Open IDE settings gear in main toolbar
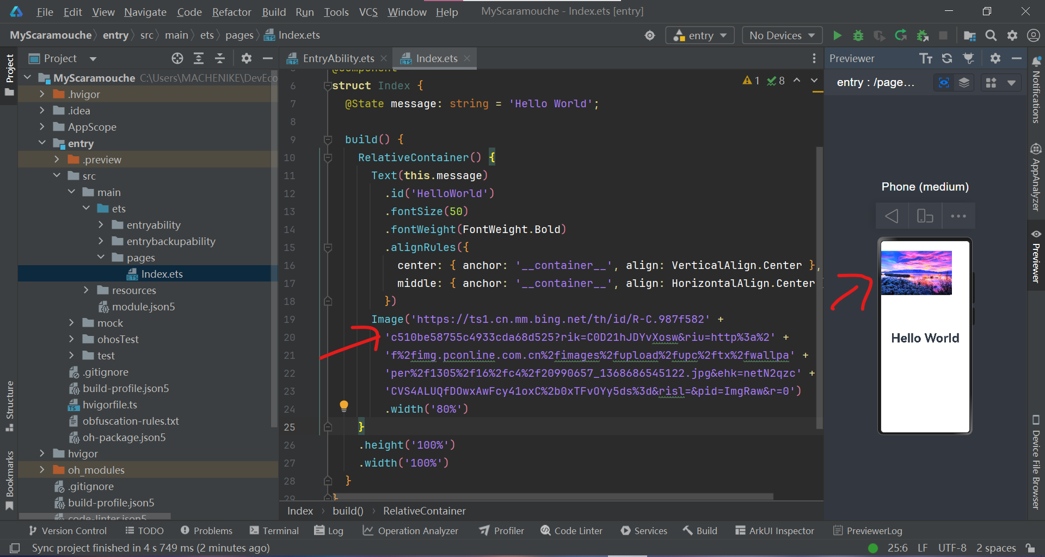 [1012, 35]
